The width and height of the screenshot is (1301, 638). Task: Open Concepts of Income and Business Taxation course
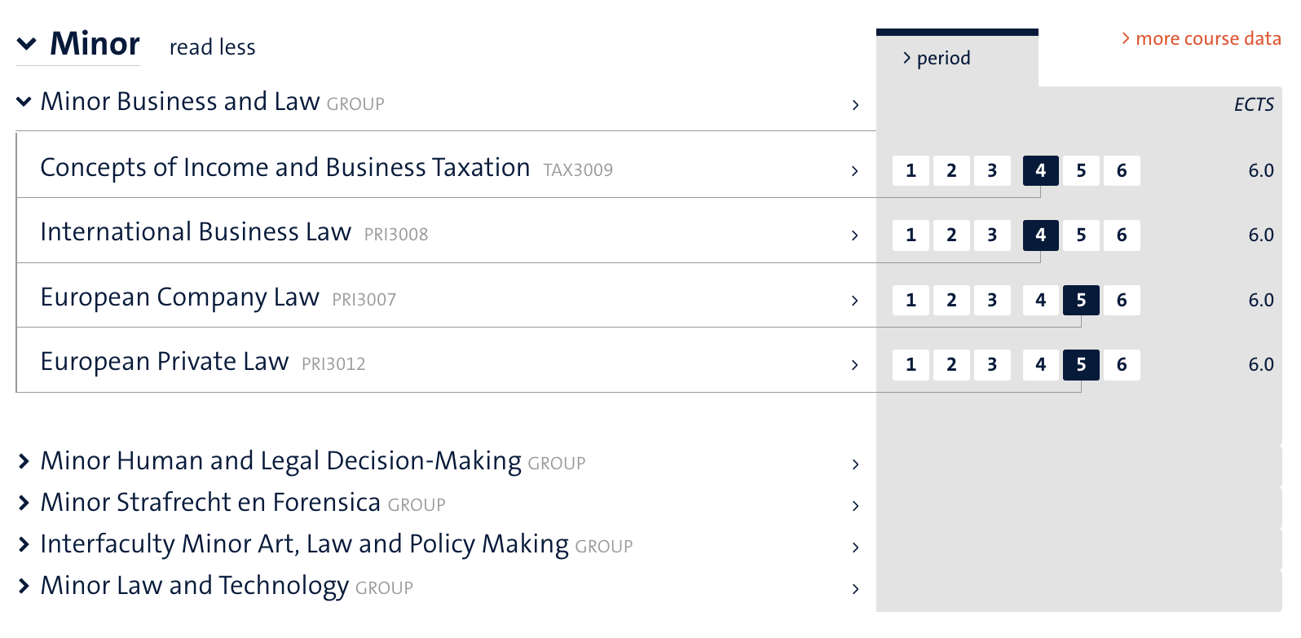[x=284, y=168]
